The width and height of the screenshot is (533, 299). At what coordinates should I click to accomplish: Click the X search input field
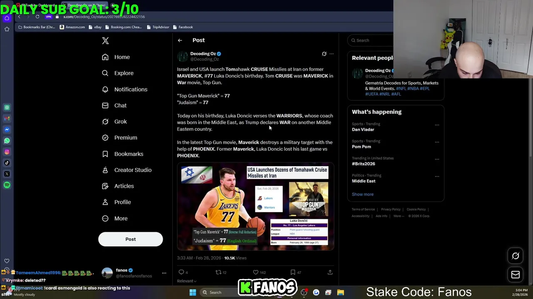(x=371, y=40)
